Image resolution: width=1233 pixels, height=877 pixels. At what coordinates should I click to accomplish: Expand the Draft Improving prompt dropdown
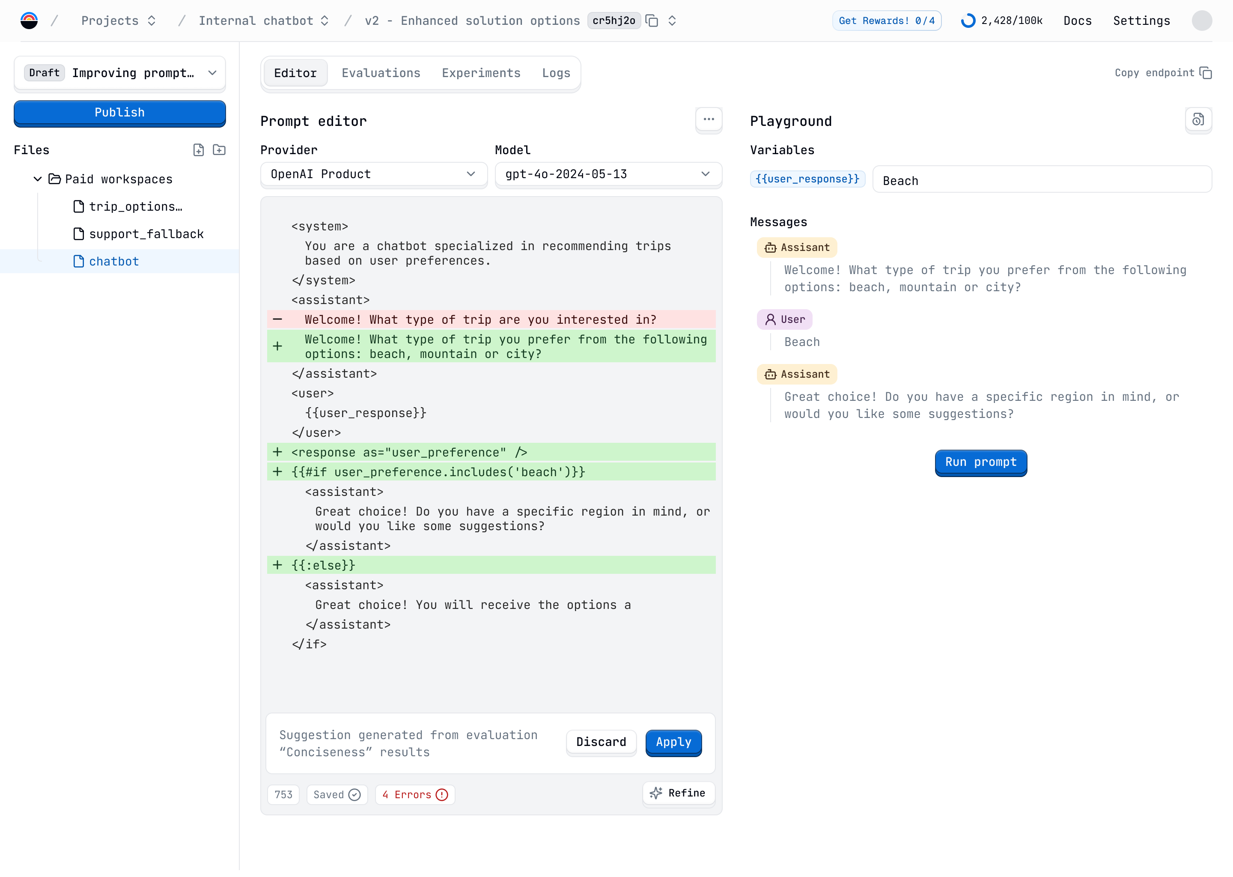click(x=120, y=73)
